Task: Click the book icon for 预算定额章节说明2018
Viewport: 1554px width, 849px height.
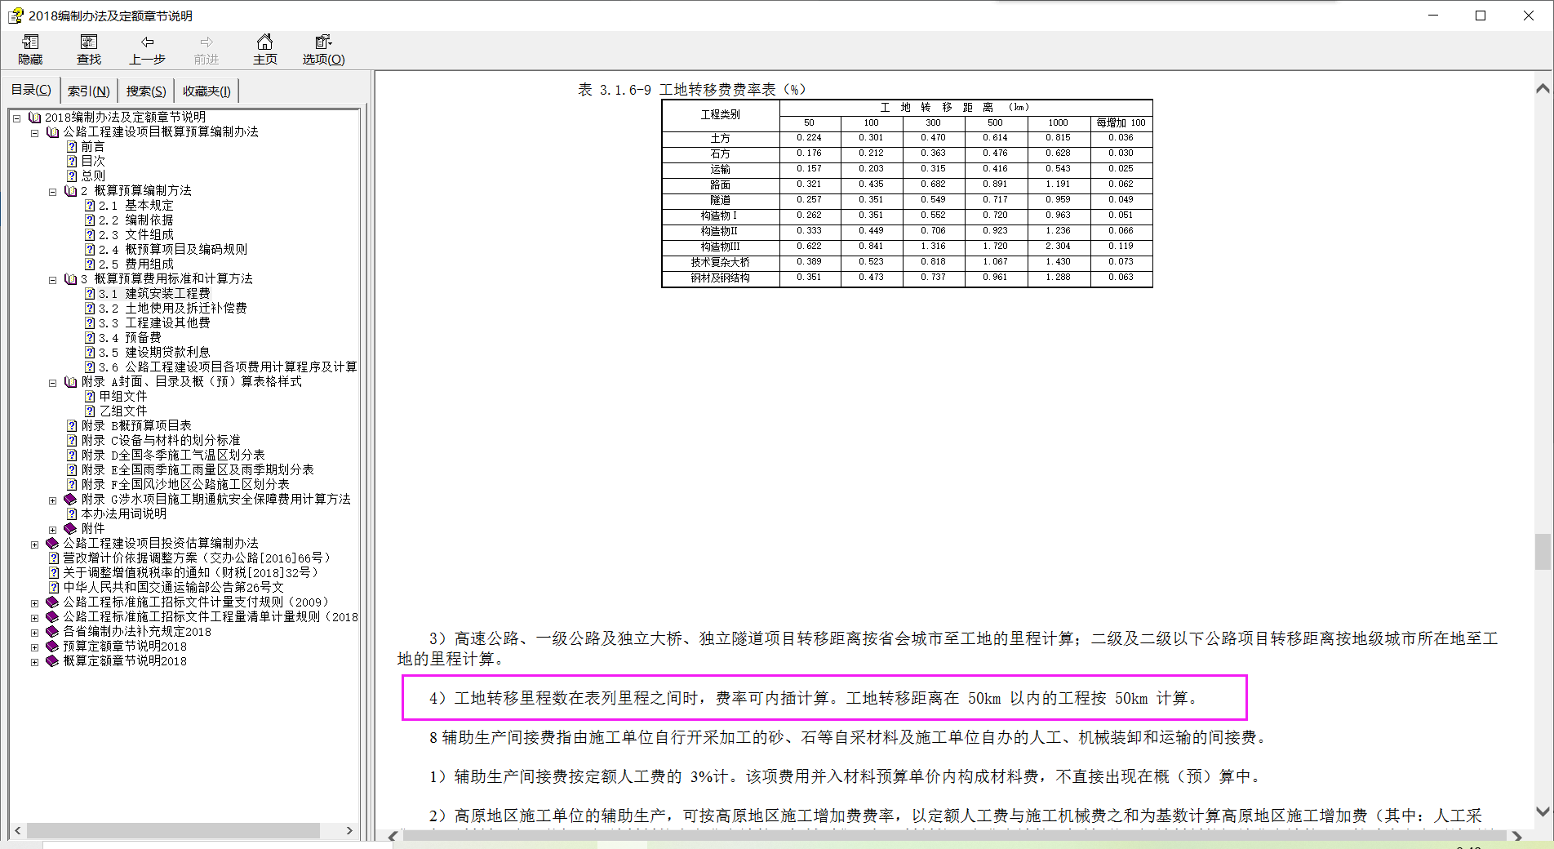Action: tap(52, 647)
